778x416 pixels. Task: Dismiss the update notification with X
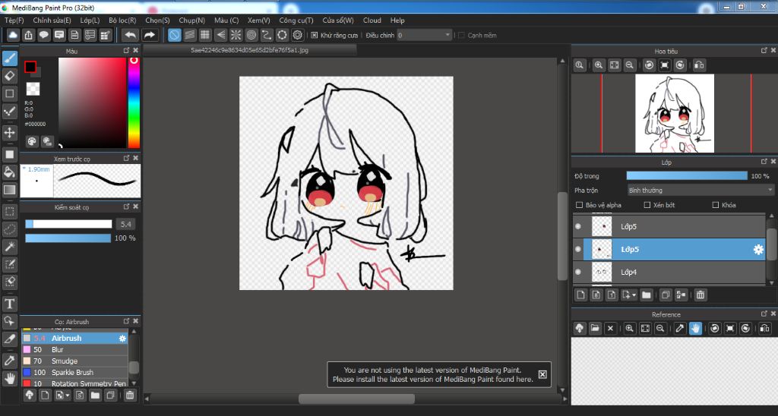(542, 374)
